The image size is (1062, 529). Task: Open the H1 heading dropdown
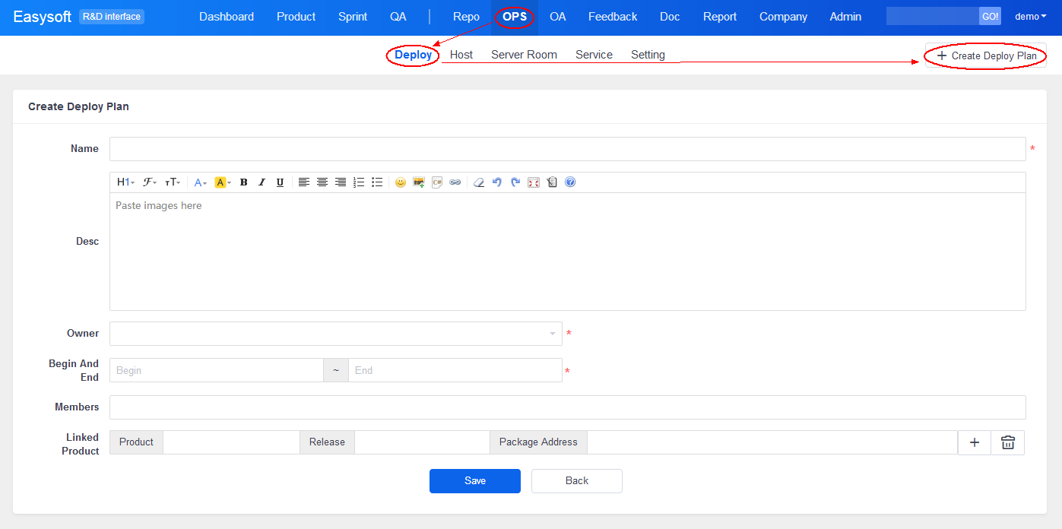point(125,182)
